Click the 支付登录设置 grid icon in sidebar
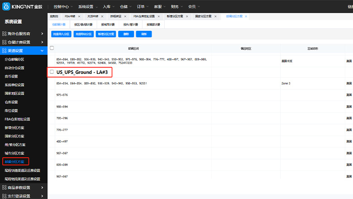The width and height of the screenshot is (353, 199). 4,196
